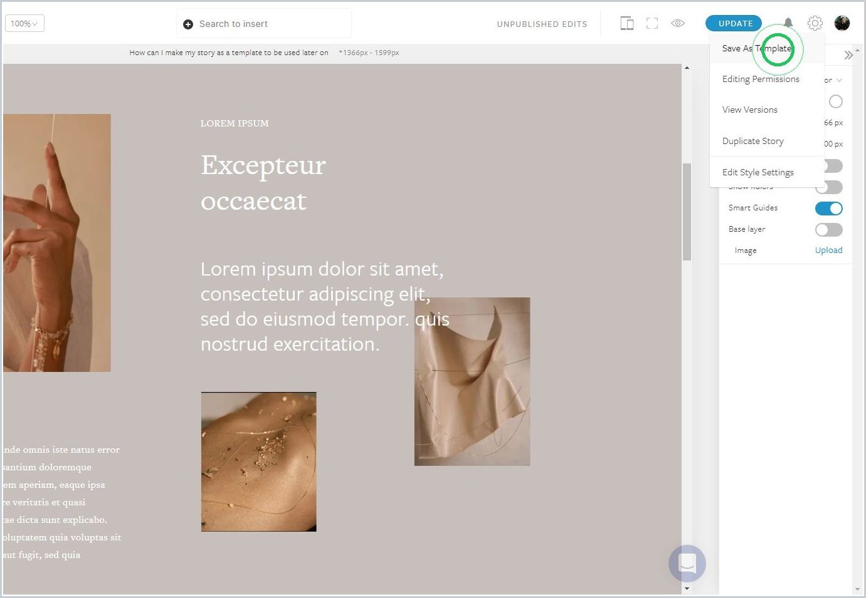Click canvas scrollbar down arrow
Image resolution: width=866 pixels, height=598 pixels.
tap(687, 588)
